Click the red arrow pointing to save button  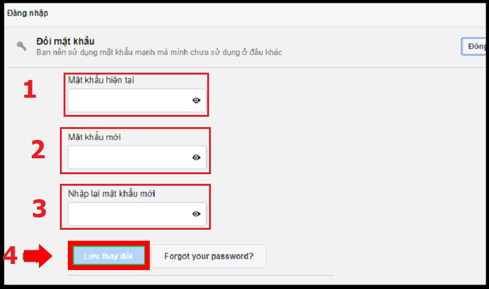[42, 255]
